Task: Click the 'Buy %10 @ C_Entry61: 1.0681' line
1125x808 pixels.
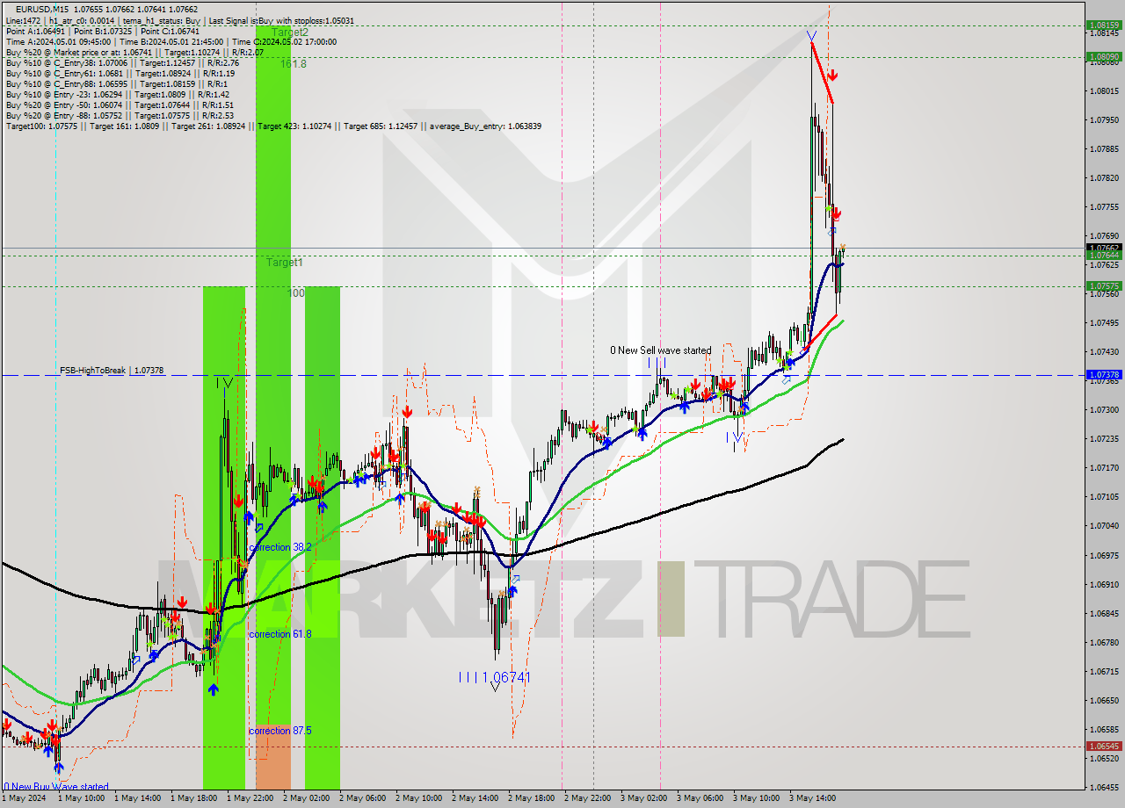Action: click(120, 73)
